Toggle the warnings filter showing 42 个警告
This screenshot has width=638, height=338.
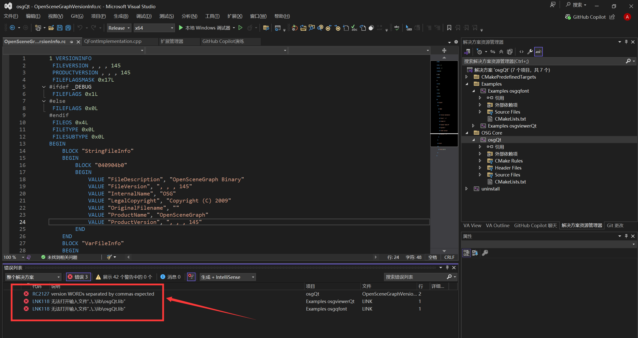click(124, 277)
